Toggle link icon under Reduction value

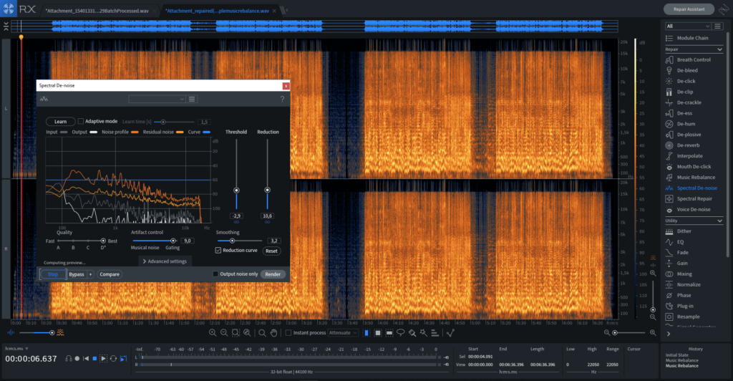coord(268,222)
